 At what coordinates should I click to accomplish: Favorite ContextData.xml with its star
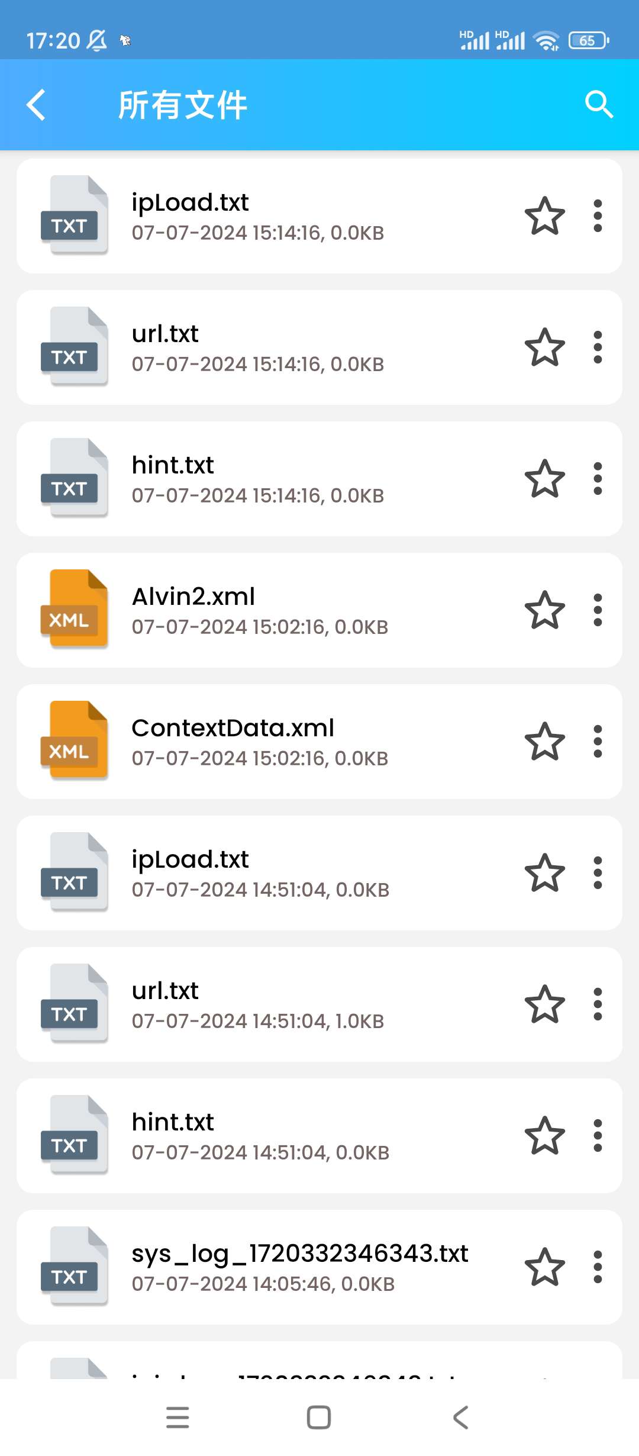[544, 742]
